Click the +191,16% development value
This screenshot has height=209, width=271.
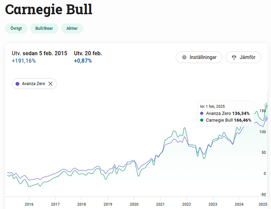pyautogui.click(x=24, y=61)
